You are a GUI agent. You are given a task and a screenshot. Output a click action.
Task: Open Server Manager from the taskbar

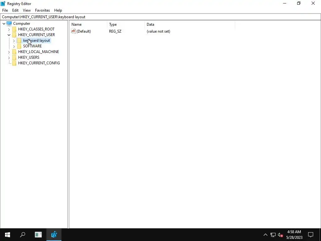click(38, 235)
